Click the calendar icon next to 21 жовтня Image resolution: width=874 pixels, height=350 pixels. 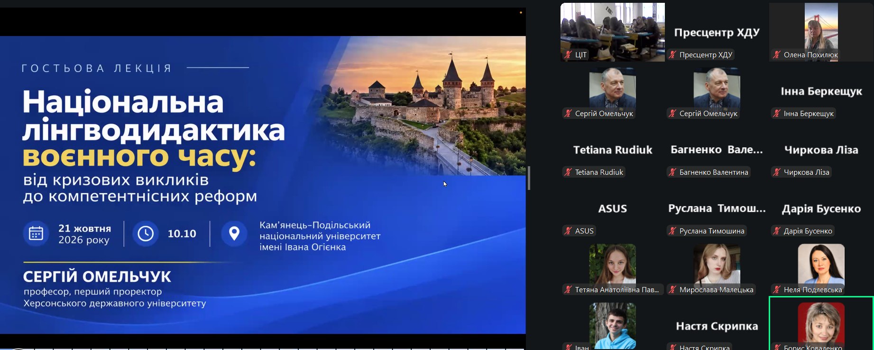point(36,233)
